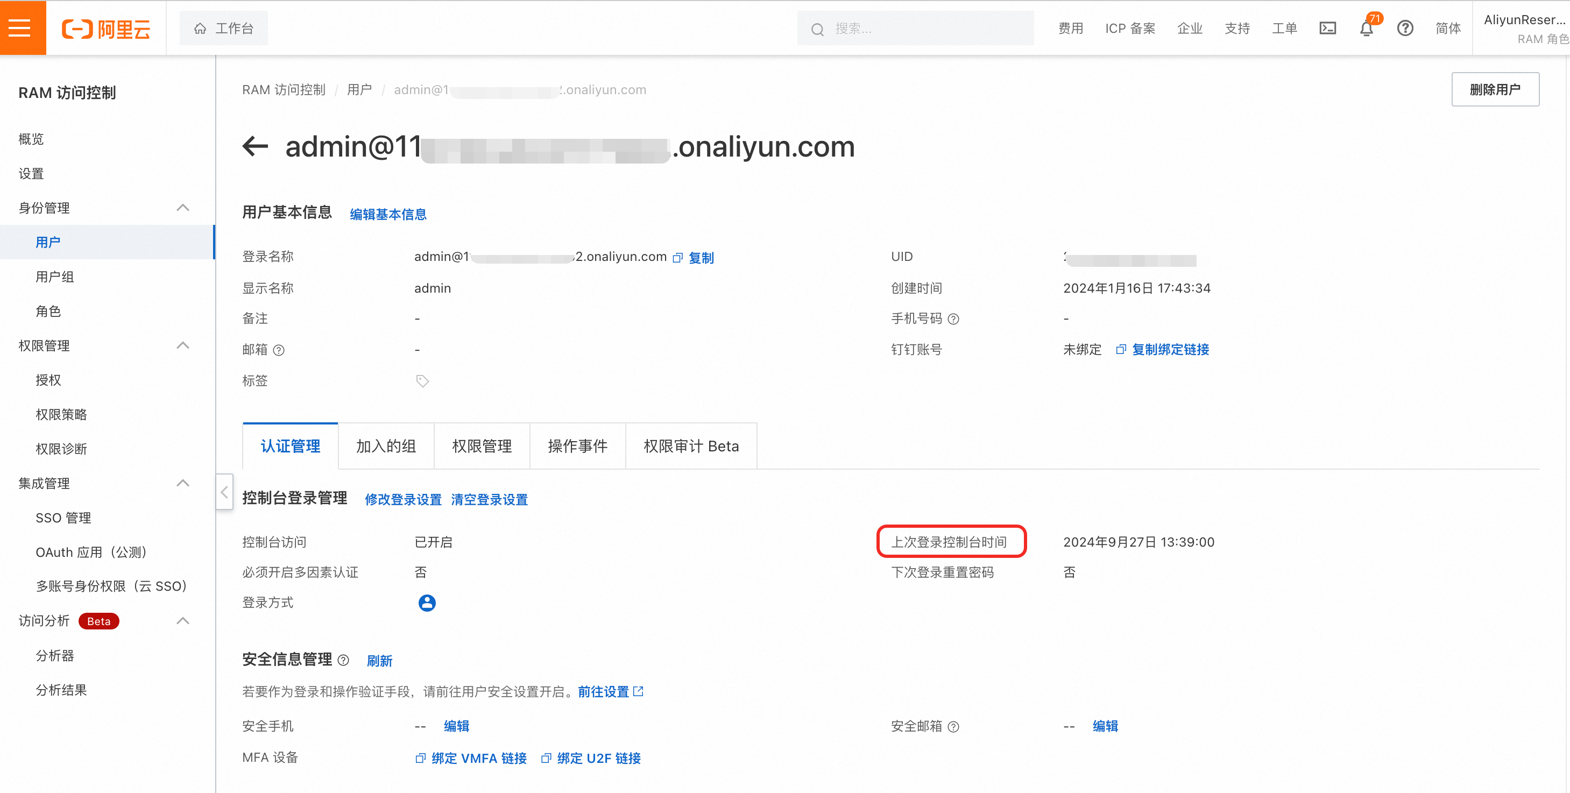Collapse the 集成管理 section
This screenshot has width=1570, height=793.
tap(183, 483)
